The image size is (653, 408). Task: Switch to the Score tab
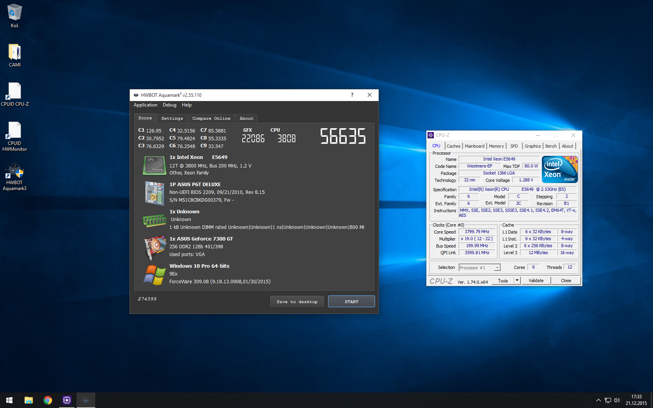[145, 118]
